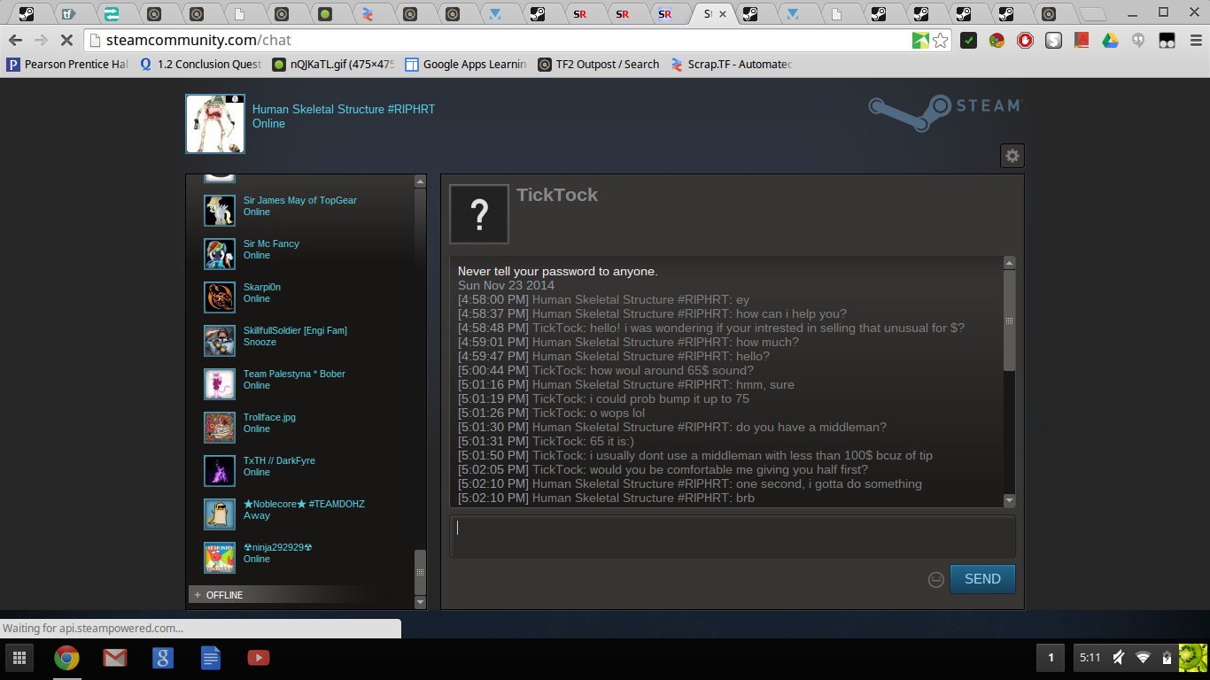This screenshot has height=680, width=1210.
Task: Click the Google Drive extension icon
Action: tap(1110, 41)
